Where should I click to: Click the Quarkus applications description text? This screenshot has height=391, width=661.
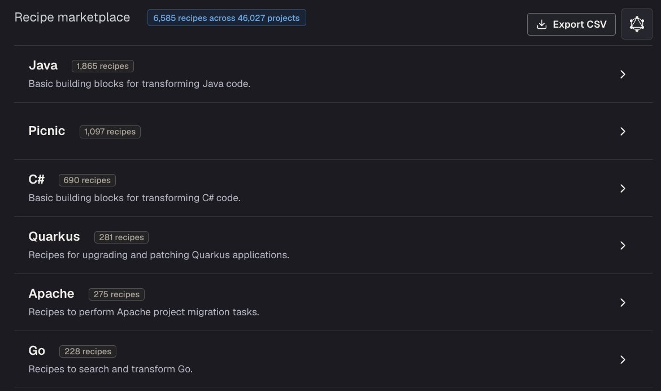click(159, 255)
